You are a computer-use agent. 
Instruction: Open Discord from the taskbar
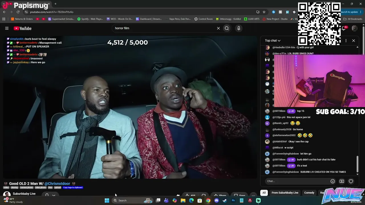tap(216, 200)
